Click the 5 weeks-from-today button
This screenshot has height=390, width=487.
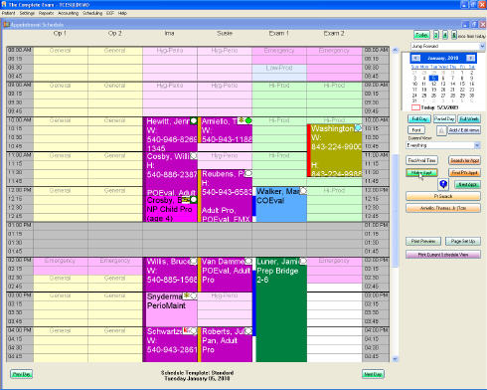click(x=454, y=35)
